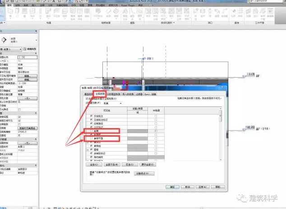
Task: Switch to the 过滤器 tab
Action: coord(139,94)
